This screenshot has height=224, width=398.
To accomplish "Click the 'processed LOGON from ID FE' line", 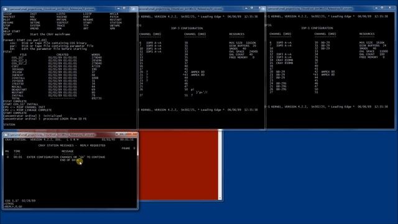I will pyautogui.click(x=65, y=119).
